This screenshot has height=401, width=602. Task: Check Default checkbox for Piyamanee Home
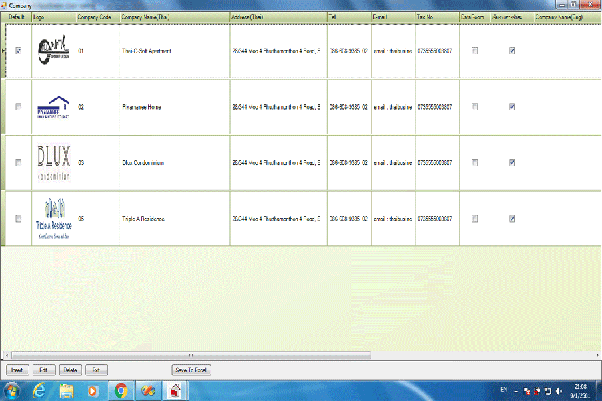point(19,107)
